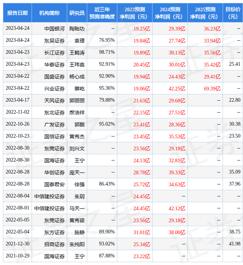243x265 pixels.
Task: Click the 2024预测净利润 column header
Action: point(170,13)
